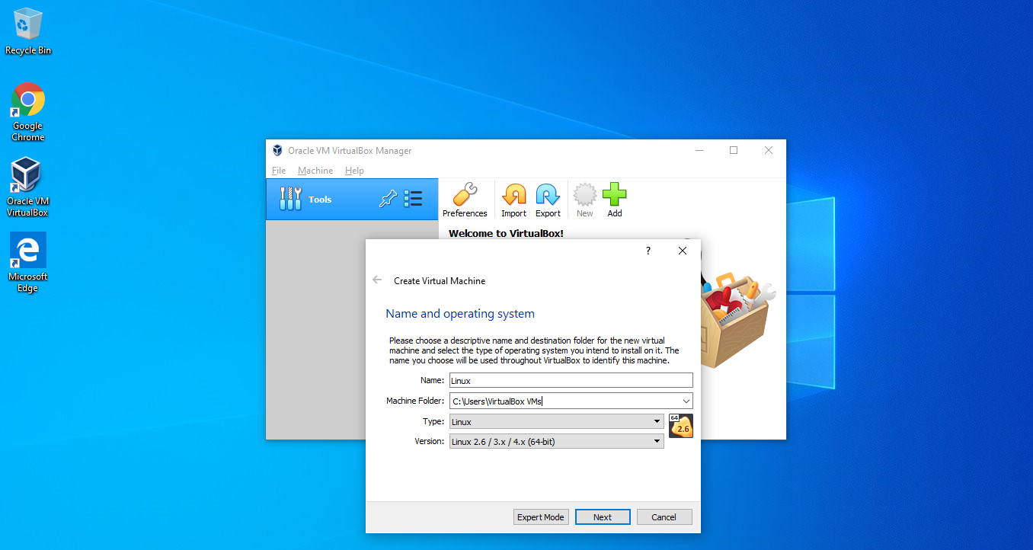
Task: Open the File menu
Action: (279, 171)
